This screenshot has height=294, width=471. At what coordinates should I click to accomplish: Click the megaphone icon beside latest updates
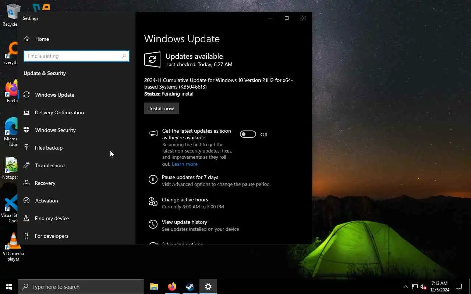(153, 133)
